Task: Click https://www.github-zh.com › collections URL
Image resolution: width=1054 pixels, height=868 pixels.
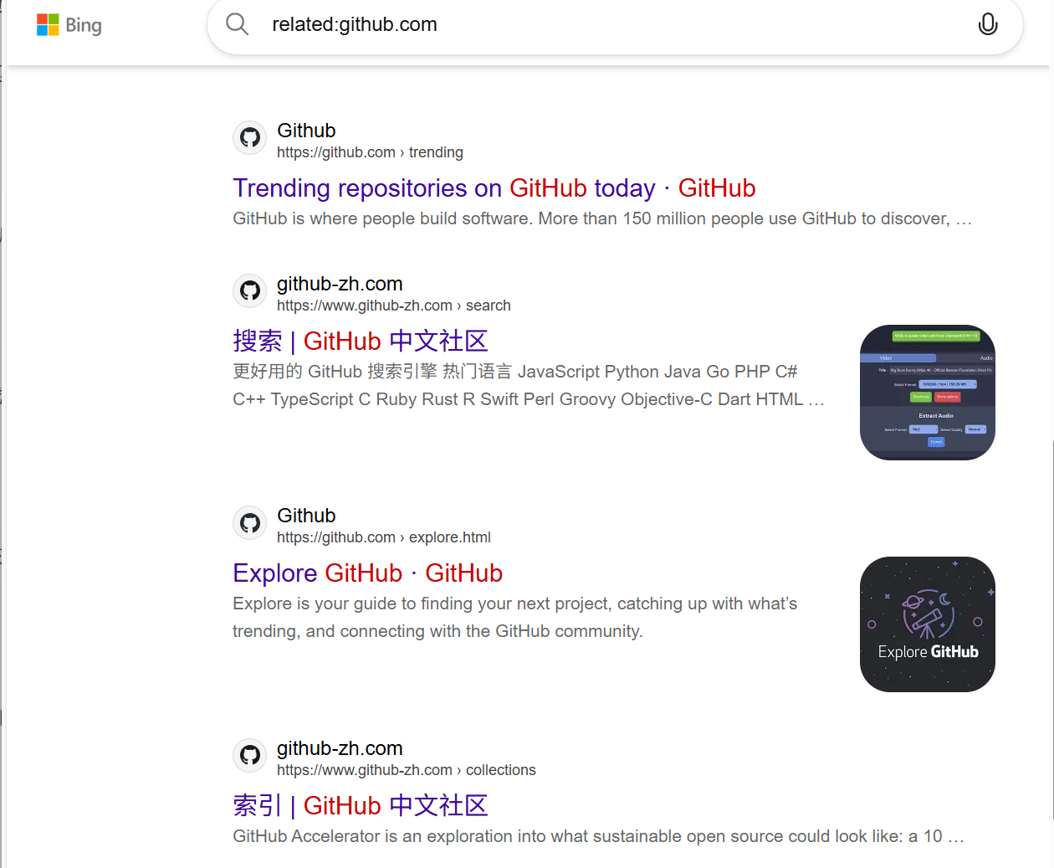Action: [407, 770]
